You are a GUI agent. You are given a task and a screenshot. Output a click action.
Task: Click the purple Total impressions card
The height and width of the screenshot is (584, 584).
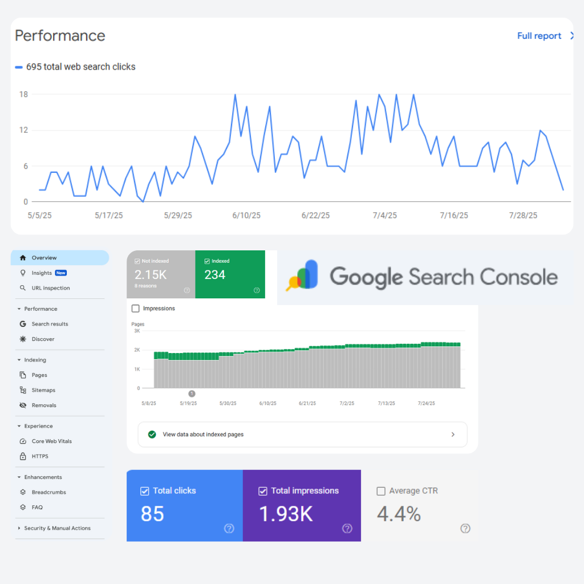(302, 505)
